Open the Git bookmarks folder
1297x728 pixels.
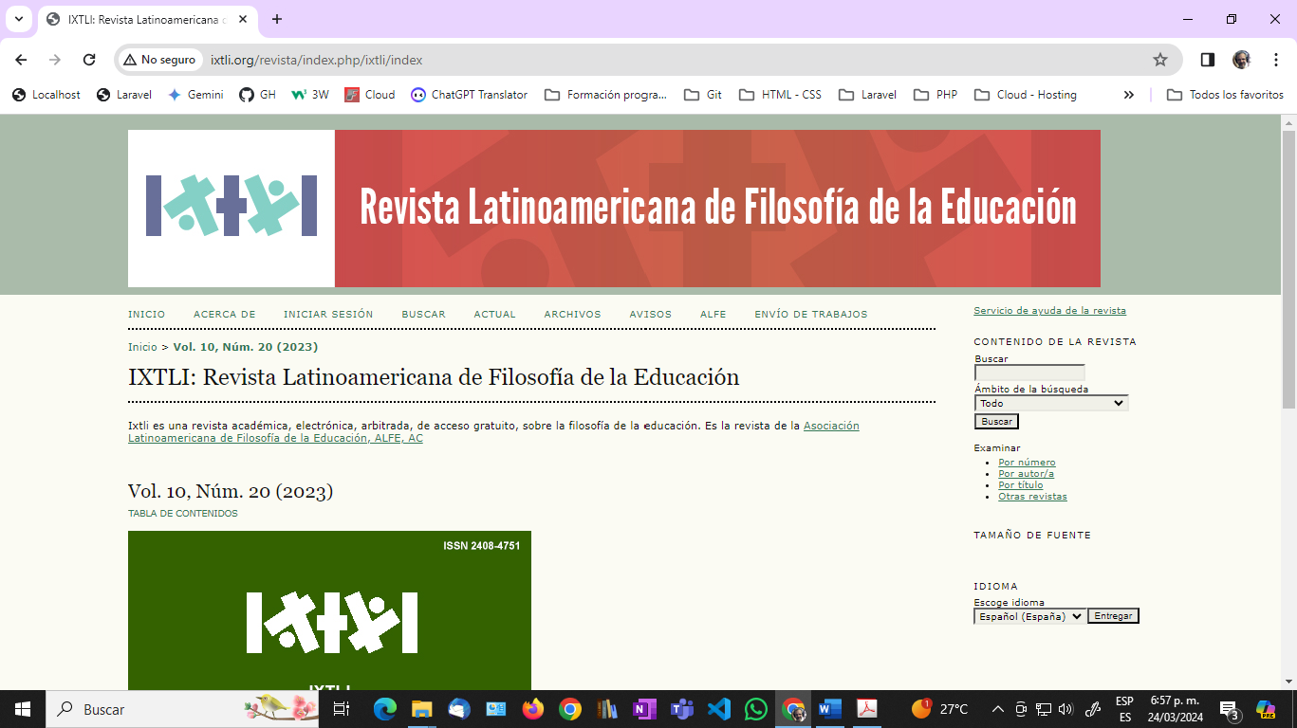[703, 95]
